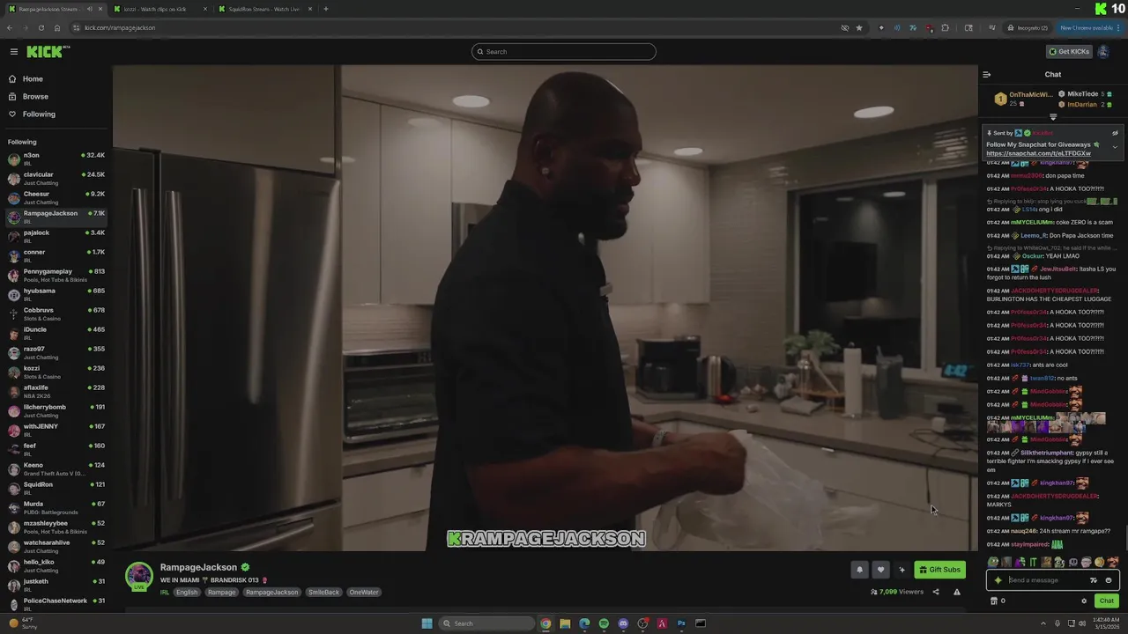Open Cheesur channel in the Following list
This screenshot has width=1128, height=634.
coord(56,197)
